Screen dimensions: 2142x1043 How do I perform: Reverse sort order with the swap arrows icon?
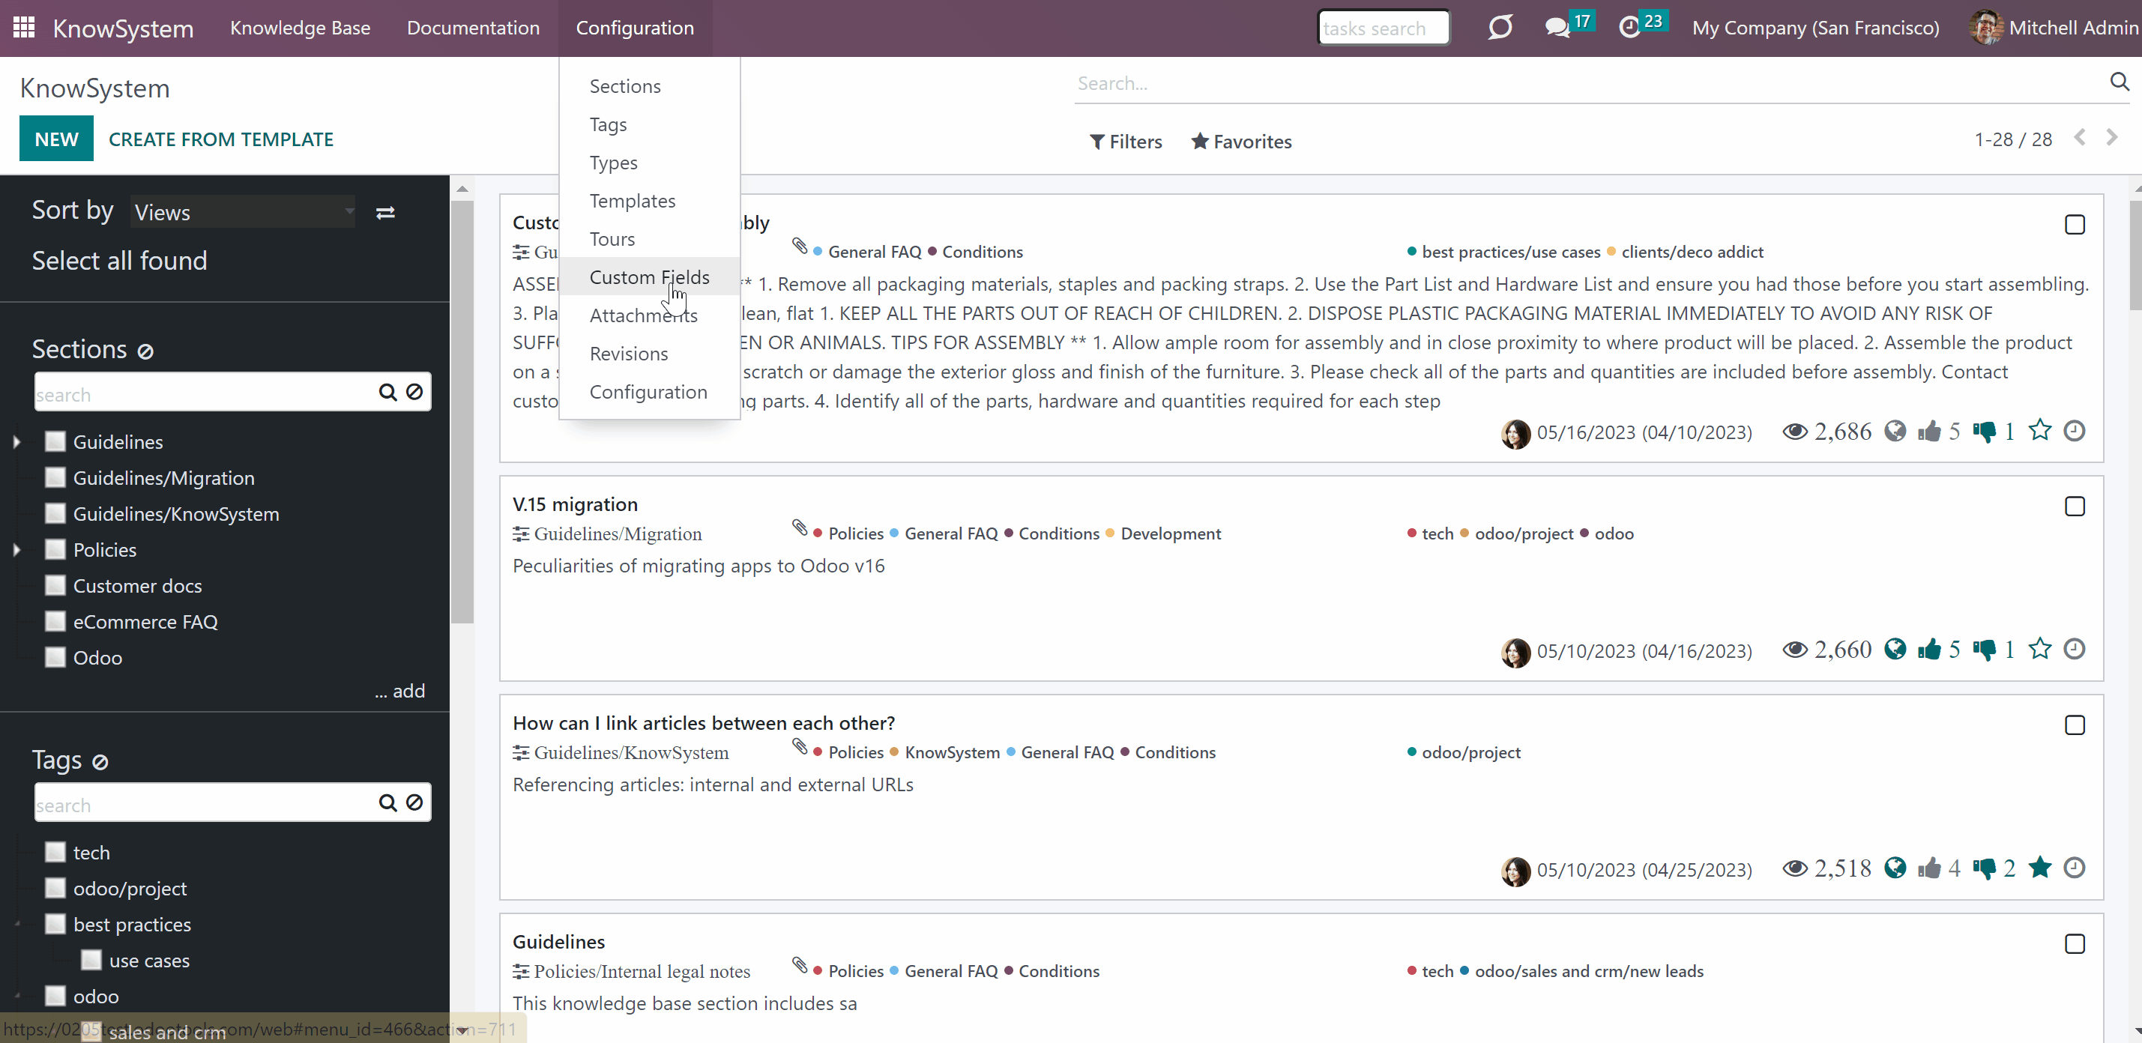[x=385, y=213]
